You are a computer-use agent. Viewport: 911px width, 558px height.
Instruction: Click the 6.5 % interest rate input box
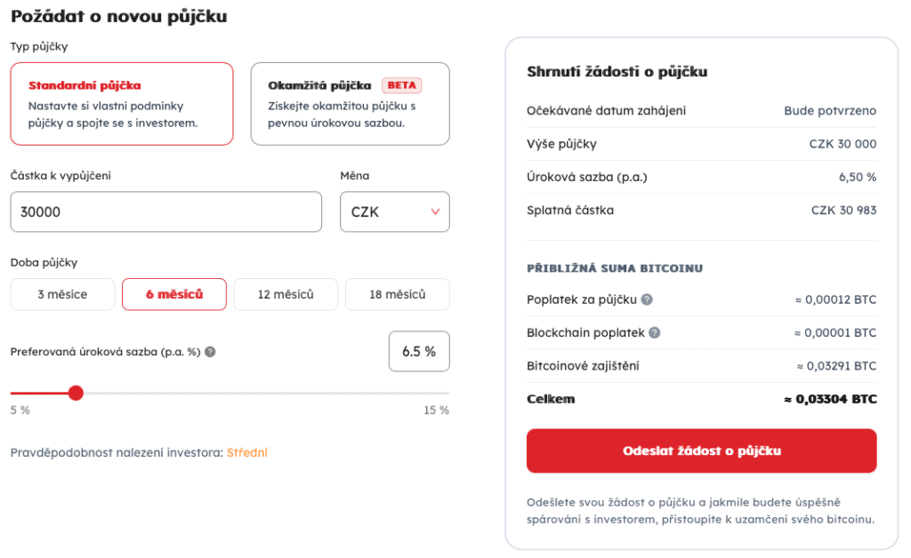point(419,351)
